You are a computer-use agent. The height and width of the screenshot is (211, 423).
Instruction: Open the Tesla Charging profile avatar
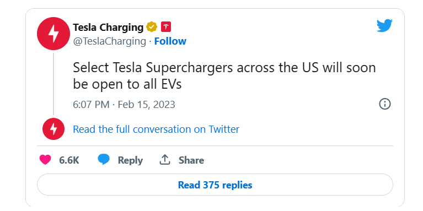[53, 34]
